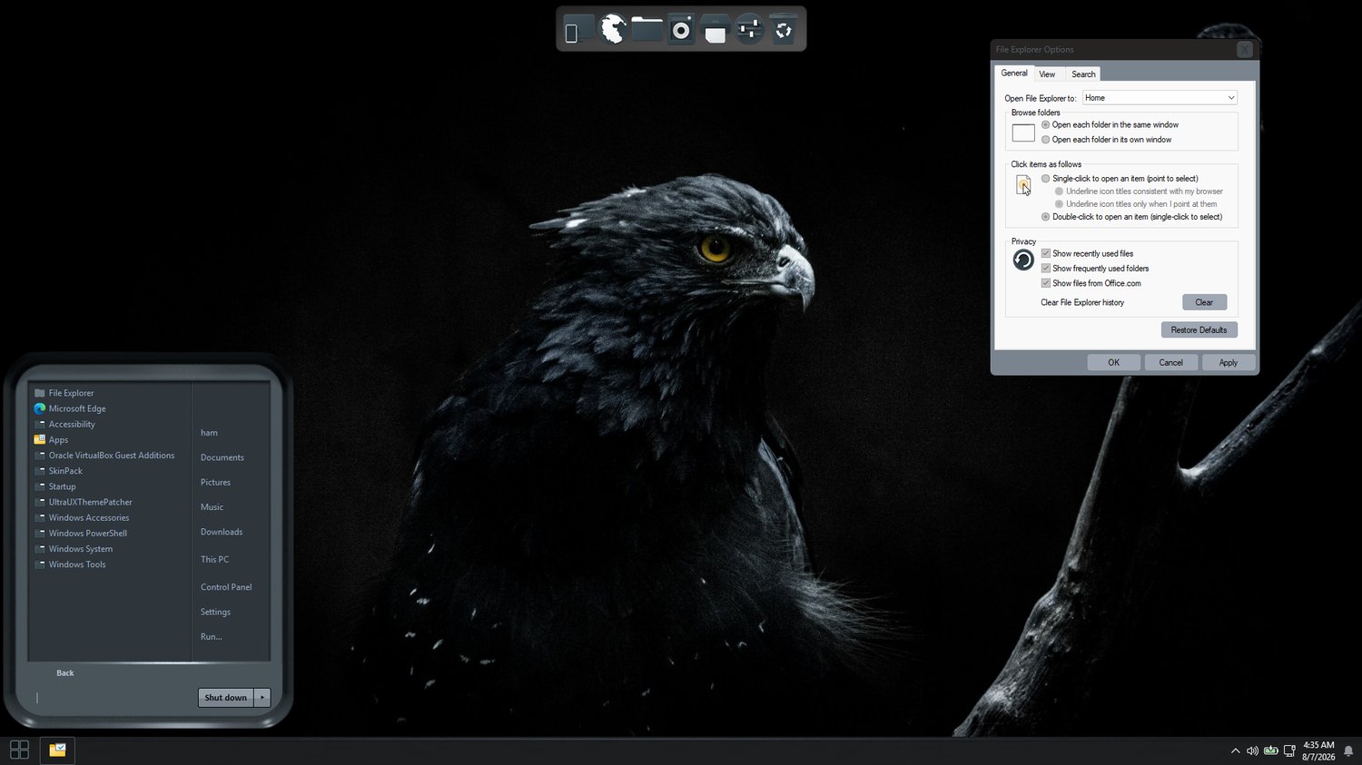Image resolution: width=1362 pixels, height=765 pixels.
Task: Launch the globe browser icon in the dock
Action: coord(613,29)
